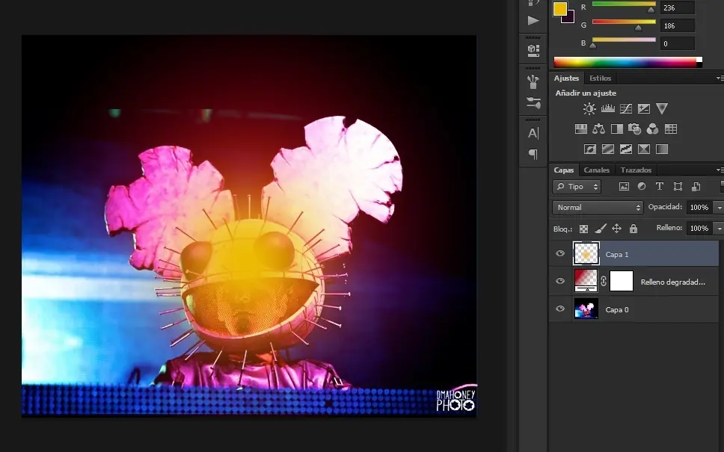Select the Capa 1 layer thumbnail
Image resolution: width=724 pixels, height=452 pixels.
(586, 253)
